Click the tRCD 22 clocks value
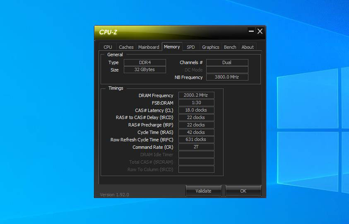The width and height of the screenshot is (349, 224). [196, 117]
